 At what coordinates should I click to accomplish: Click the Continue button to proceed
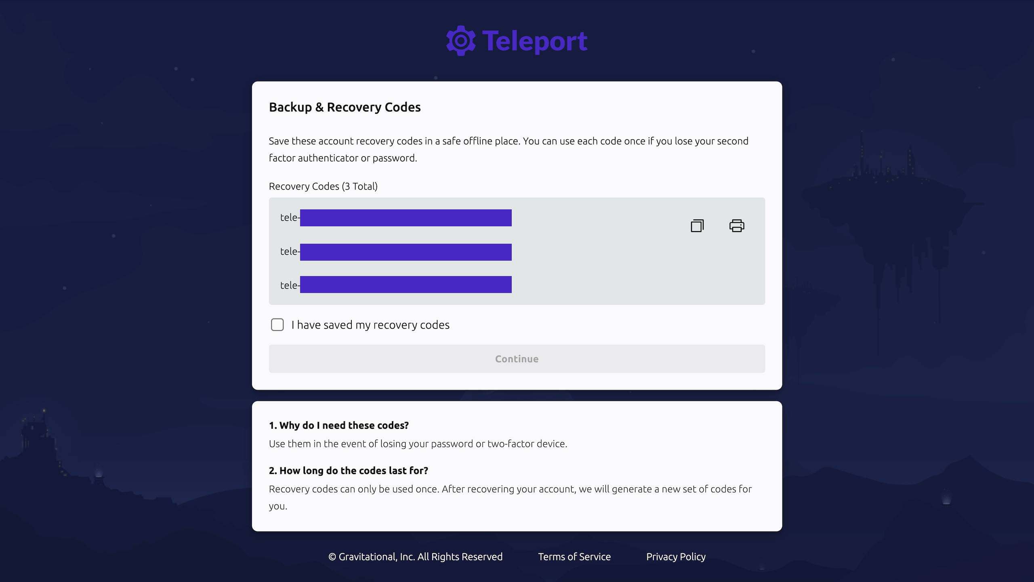pyautogui.click(x=517, y=358)
